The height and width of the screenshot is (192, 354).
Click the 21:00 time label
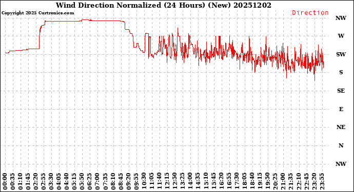pos(283,181)
